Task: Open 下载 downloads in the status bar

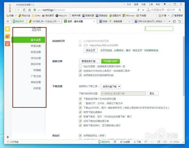Action: (x=137, y=142)
